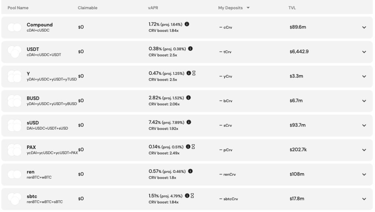This screenshot has width=375, height=212.
Task: Click the PAX pool token icon
Action: [x=15, y=150]
